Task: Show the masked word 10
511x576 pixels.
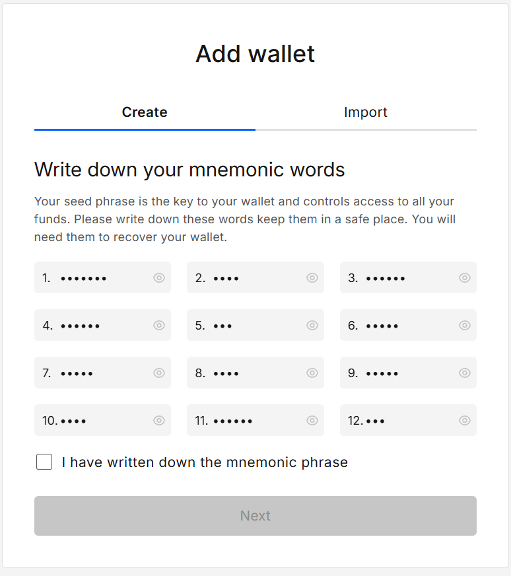Action: [158, 420]
